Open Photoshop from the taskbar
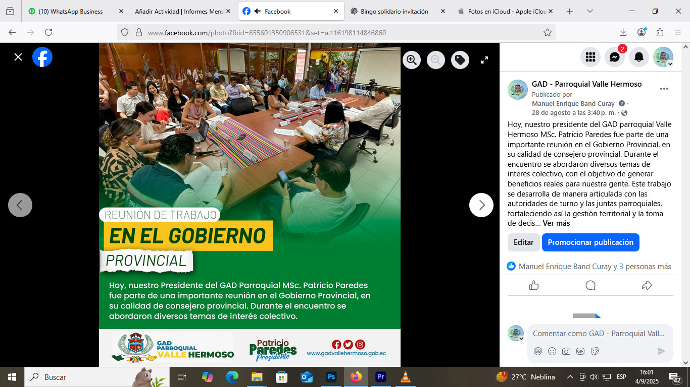Screen dimensions: 690x387 pos(331,377)
